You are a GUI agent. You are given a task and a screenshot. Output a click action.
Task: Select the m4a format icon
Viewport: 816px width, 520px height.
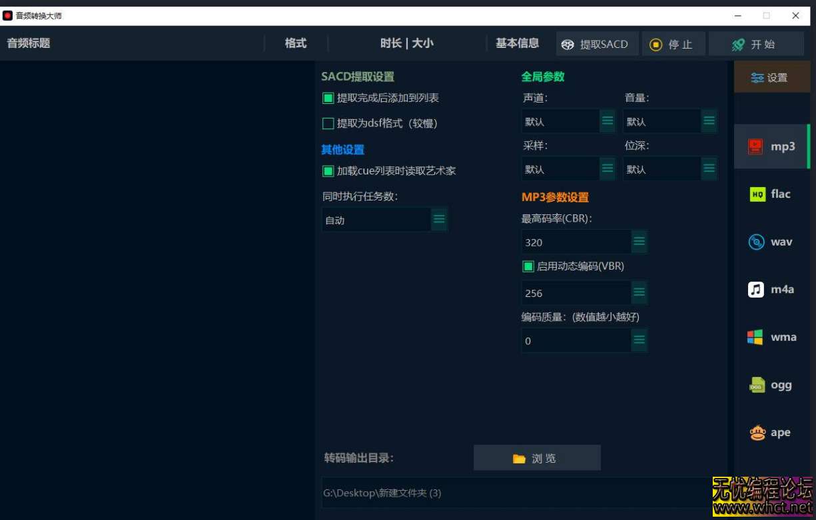(x=773, y=289)
